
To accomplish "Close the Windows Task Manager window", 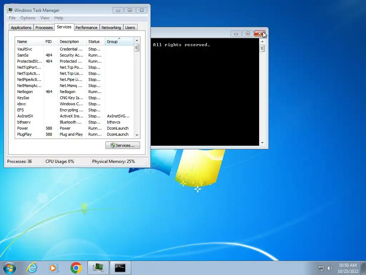I will 142,10.
